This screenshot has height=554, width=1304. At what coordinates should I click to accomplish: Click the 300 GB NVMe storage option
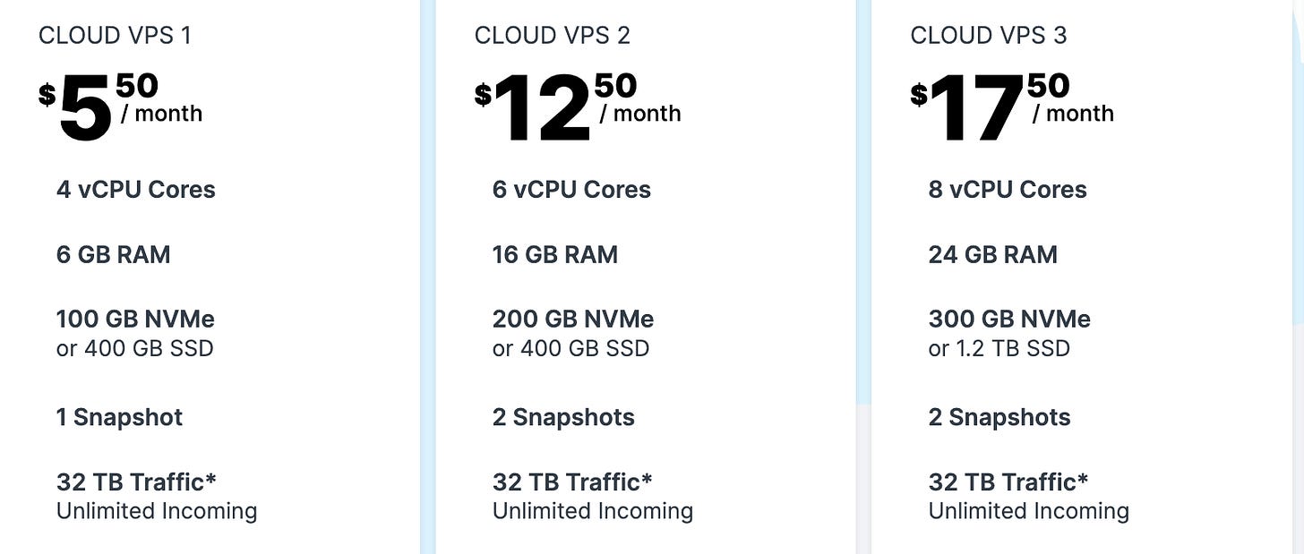click(x=1009, y=319)
